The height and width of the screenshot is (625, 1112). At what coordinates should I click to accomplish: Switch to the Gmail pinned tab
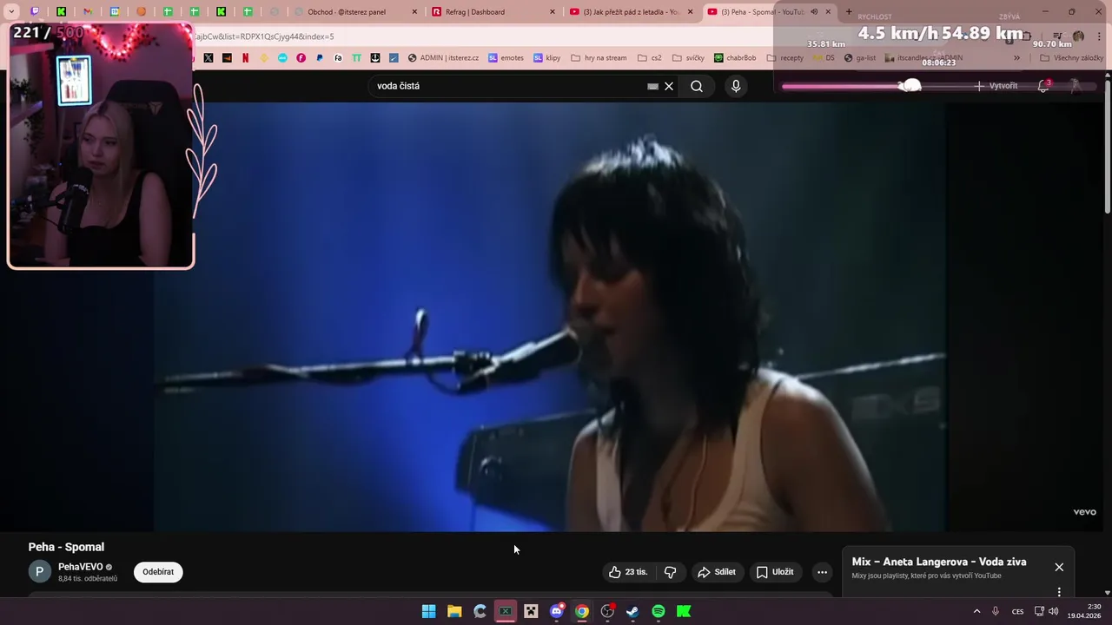88,11
